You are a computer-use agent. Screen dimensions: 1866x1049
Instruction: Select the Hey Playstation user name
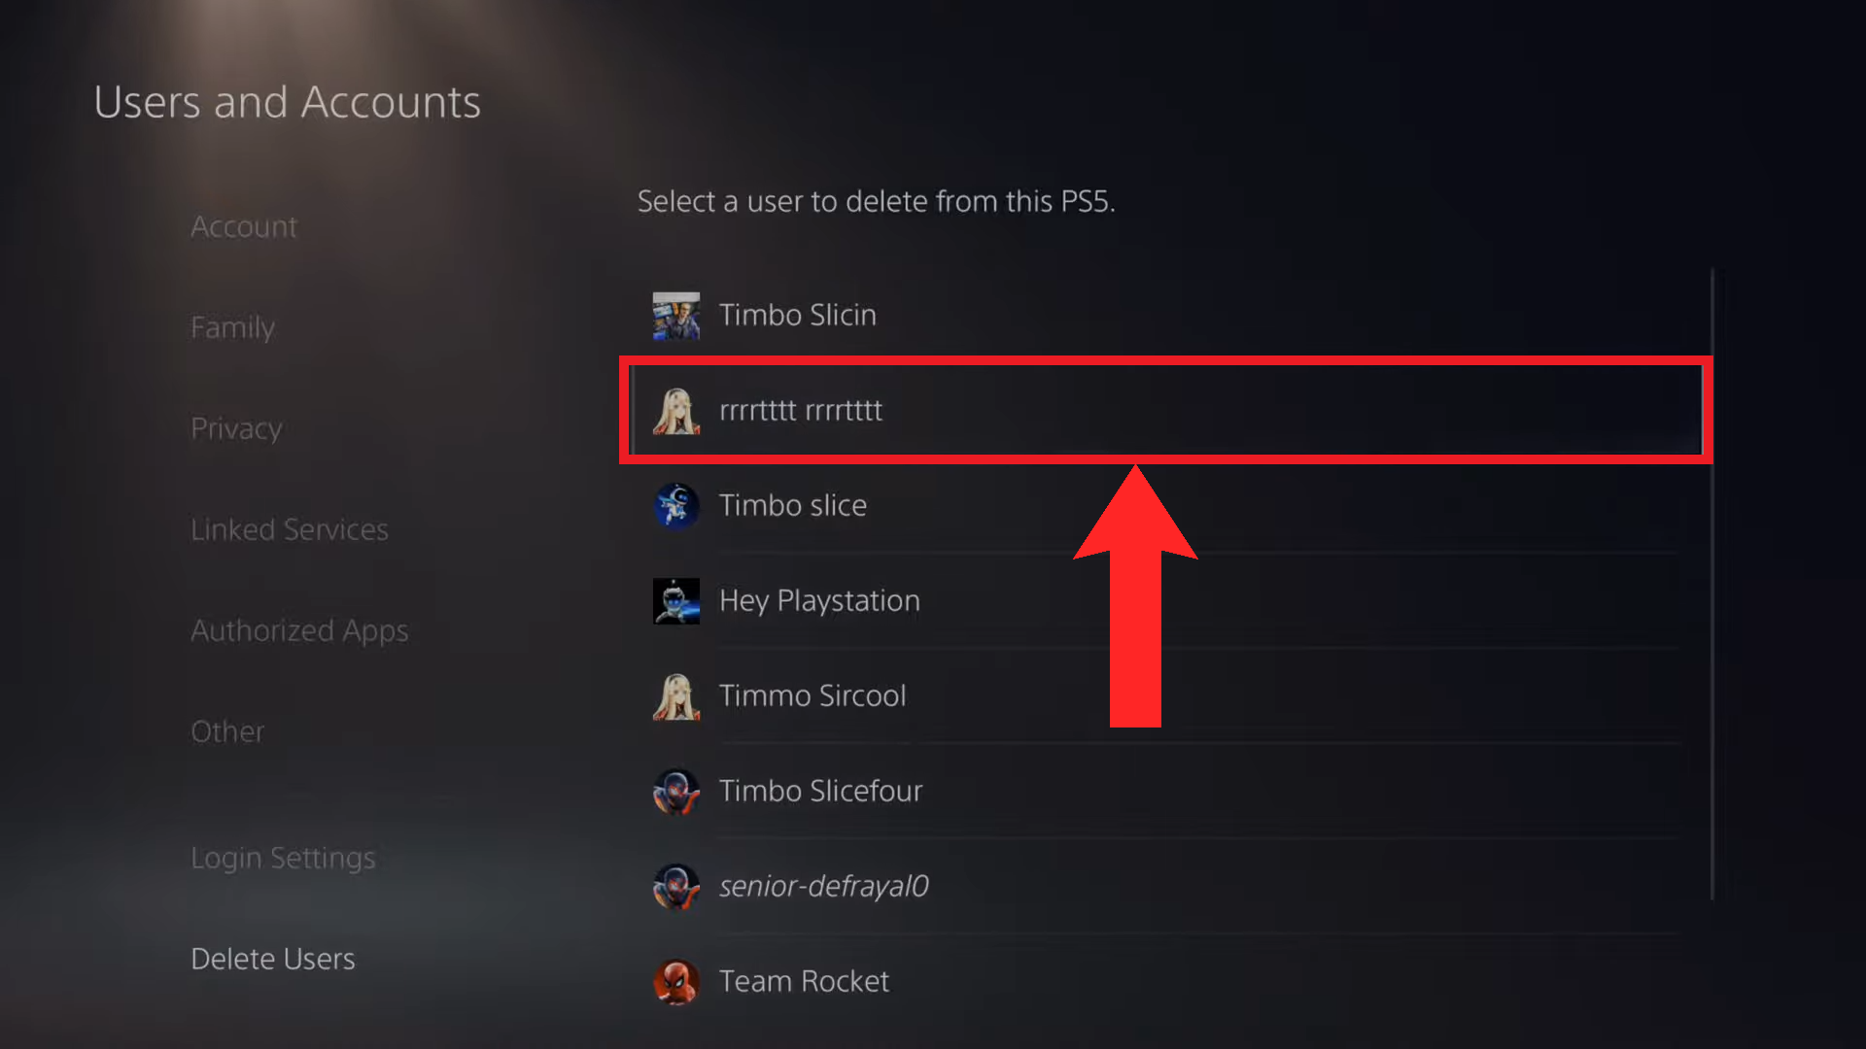click(818, 601)
